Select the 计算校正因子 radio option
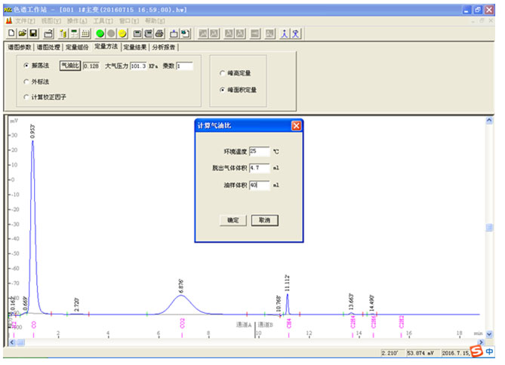 [x=28, y=97]
